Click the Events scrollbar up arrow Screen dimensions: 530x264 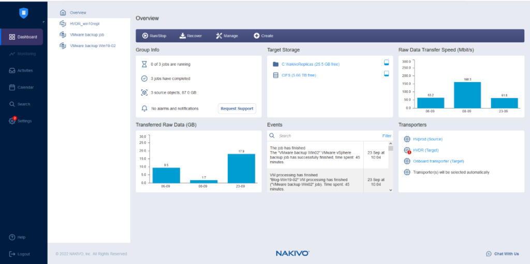391,144
